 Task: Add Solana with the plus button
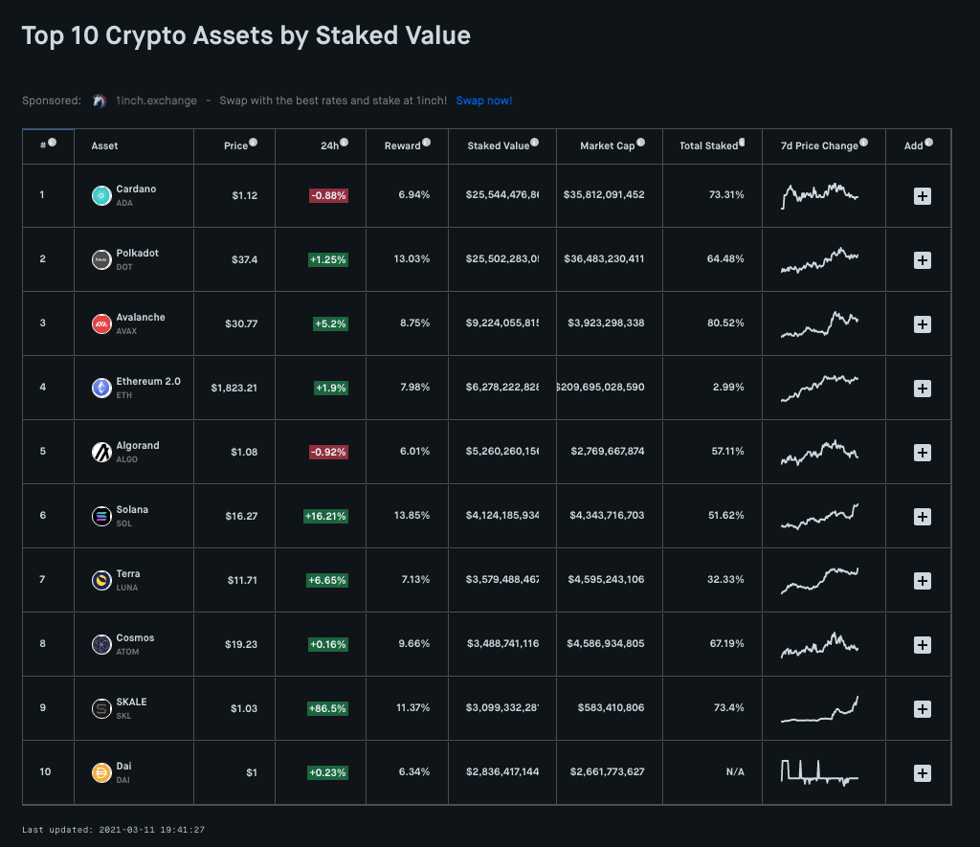[x=922, y=516]
